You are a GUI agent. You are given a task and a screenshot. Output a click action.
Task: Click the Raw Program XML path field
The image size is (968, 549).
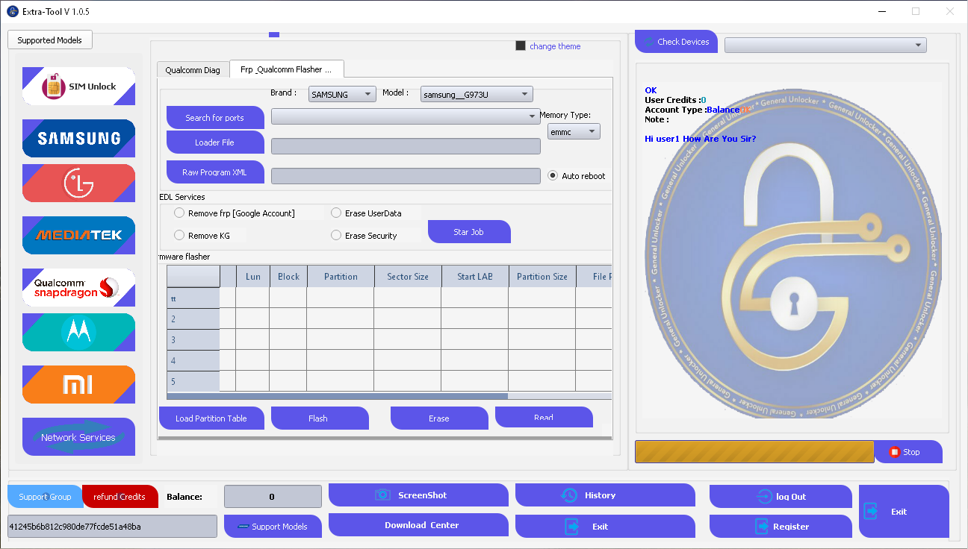click(x=406, y=176)
